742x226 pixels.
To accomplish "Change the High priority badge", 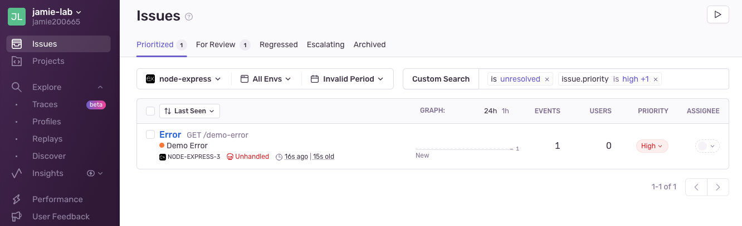I will (x=652, y=146).
